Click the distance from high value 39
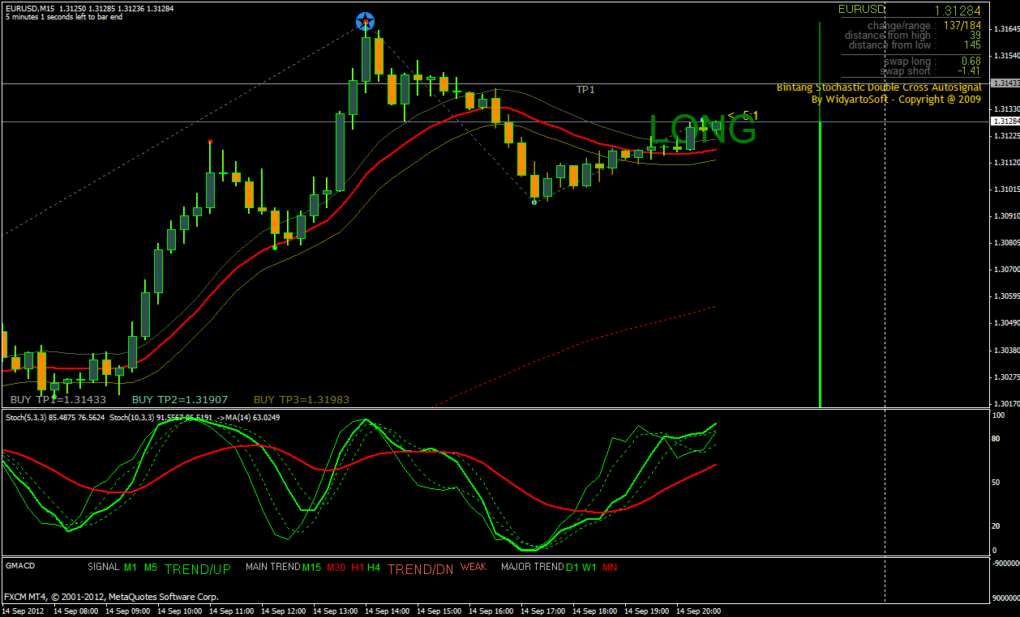This screenshot has width=1020, height=617. [975, 35]
